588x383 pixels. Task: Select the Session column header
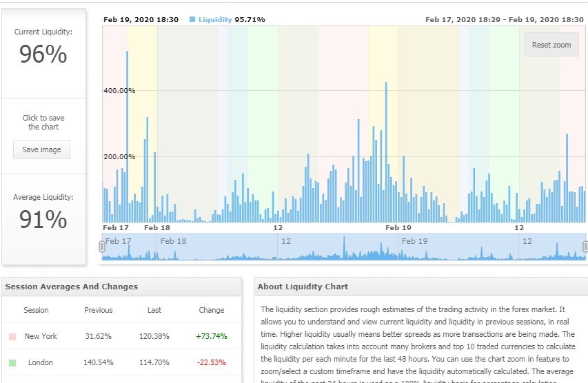click(36, 310)
